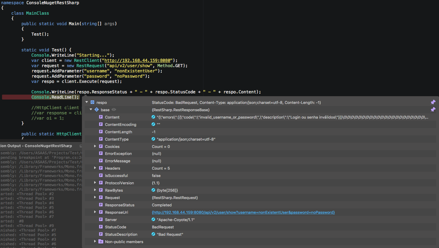The width and height of the screenshot is (439, 248).
Task: Click the property icon for ErrorException
Action: pyautogui.click(x=101, y=154)
